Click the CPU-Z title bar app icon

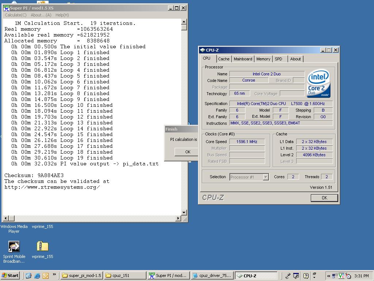202,50
